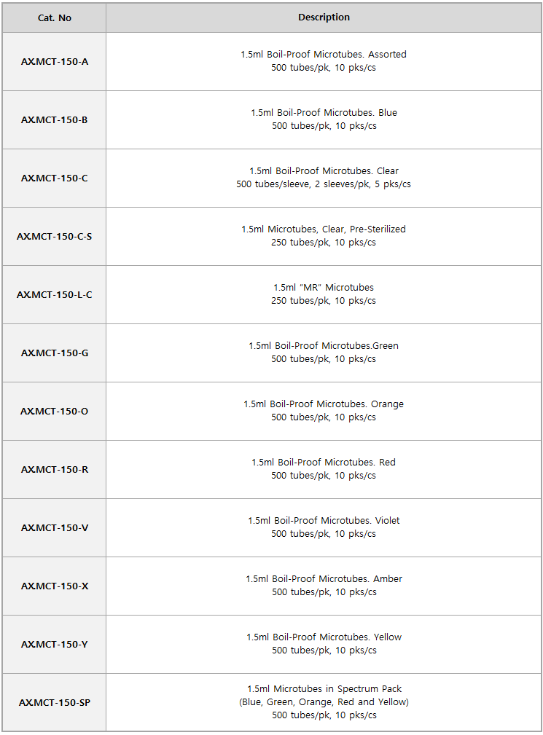Click the "MR" Microtubes description
Screen dimensions: 543x735
click(x=324, y=294)
